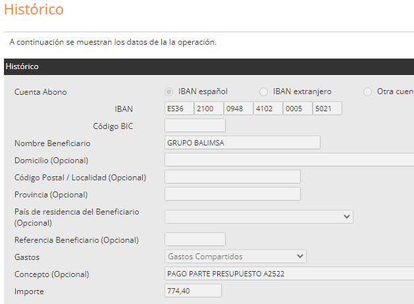Screen dimensions: 414x304
Task: Click the IBAN box containing 2100
Action: (208, 109)
